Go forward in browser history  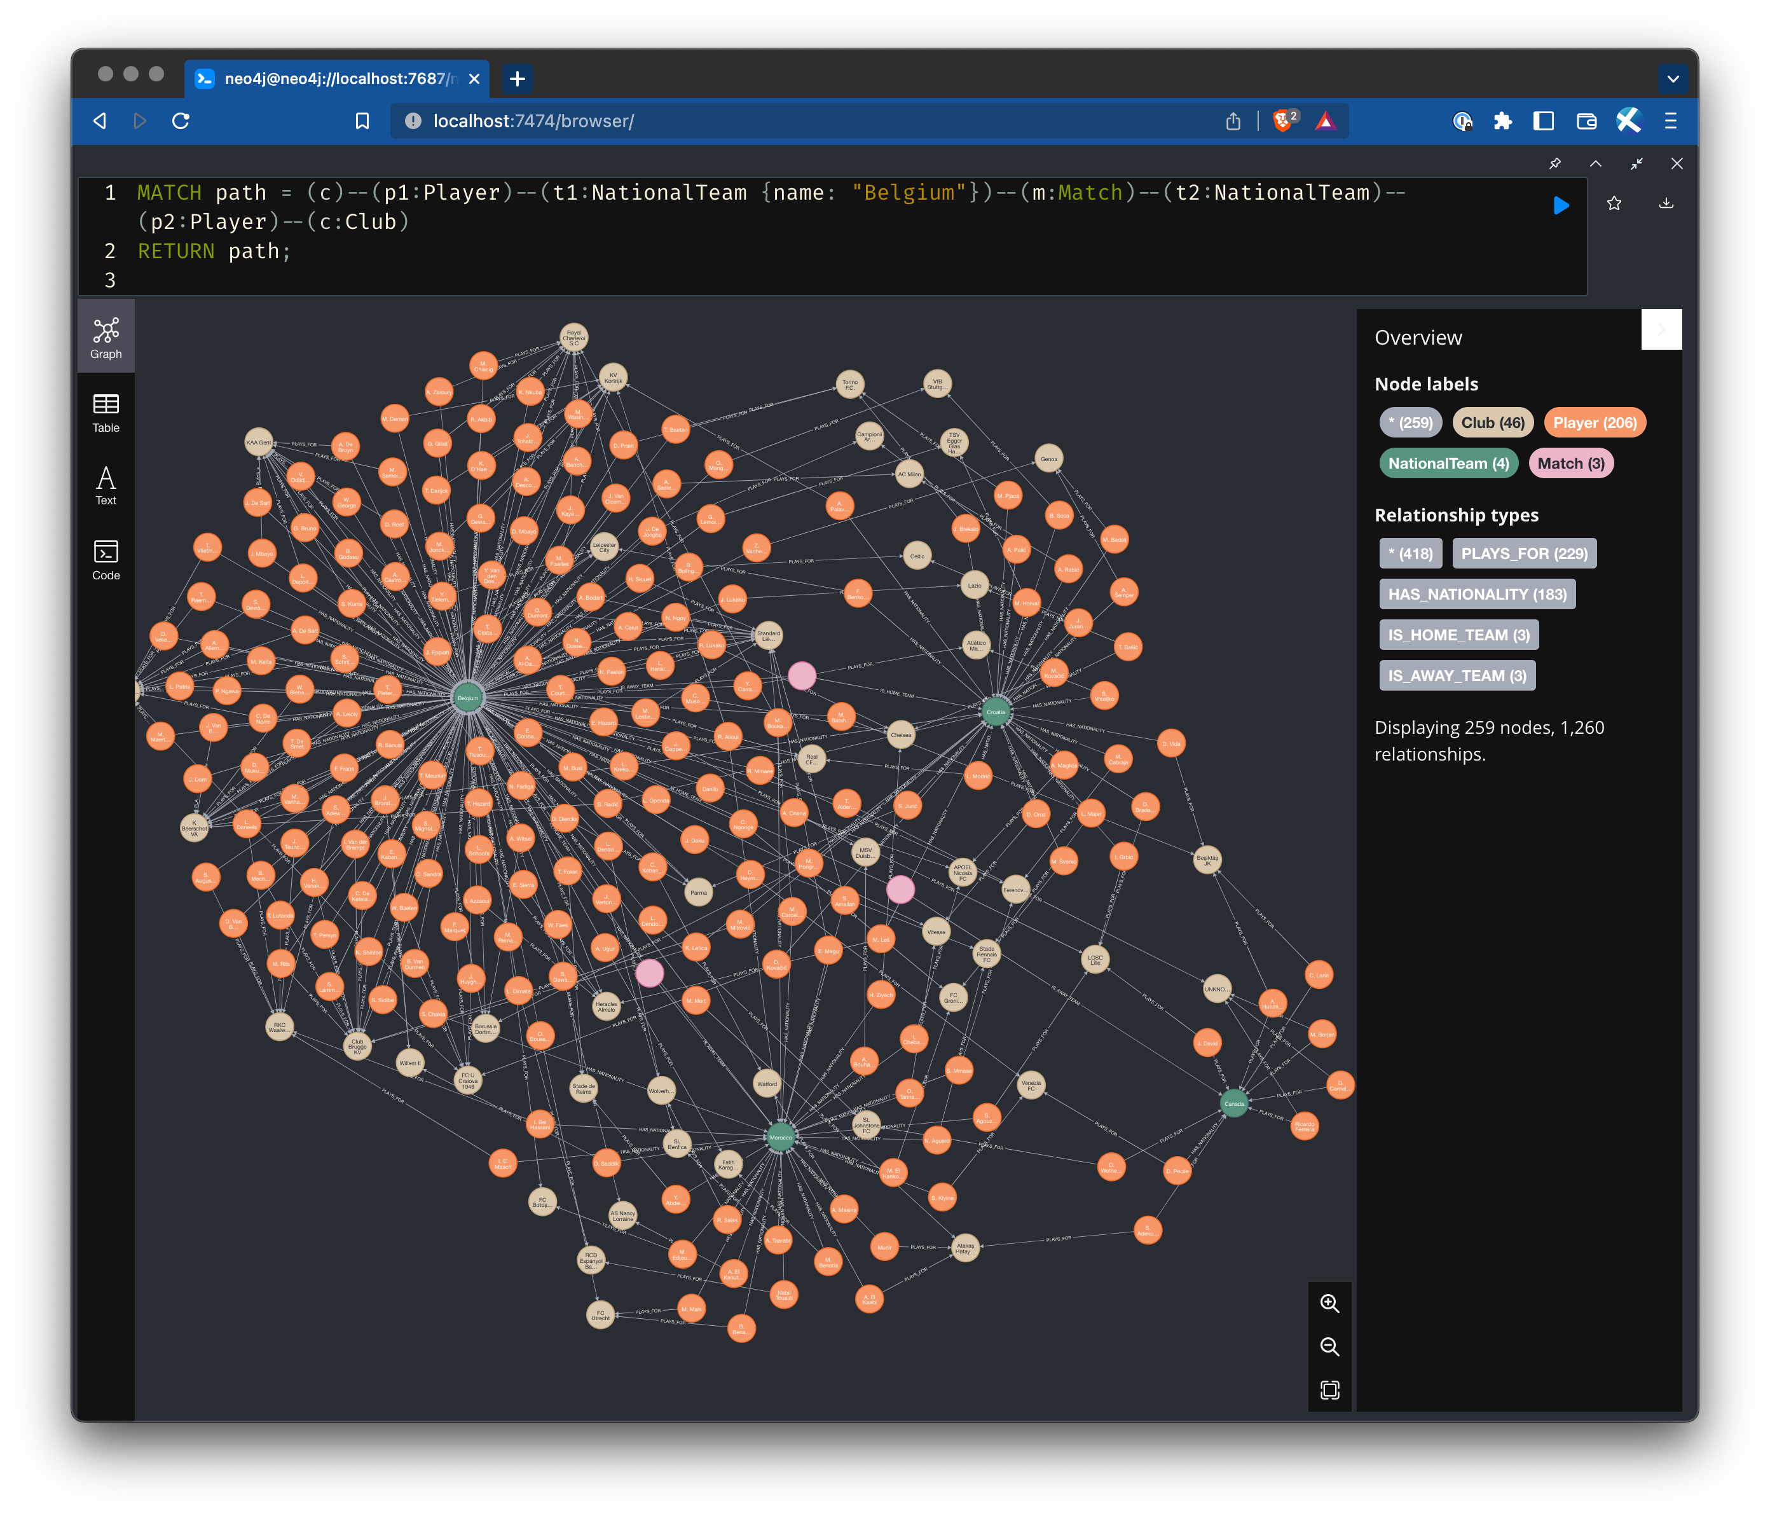(140, 121)
